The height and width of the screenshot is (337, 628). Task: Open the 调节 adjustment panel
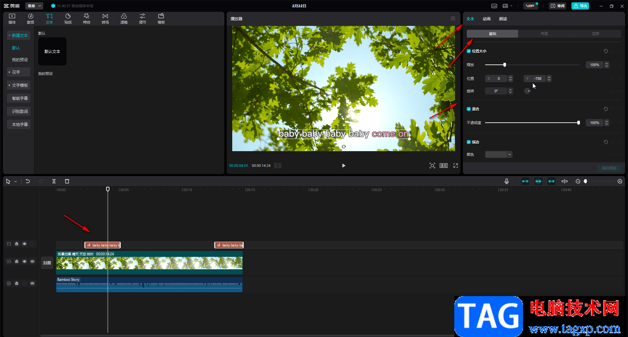143,19
